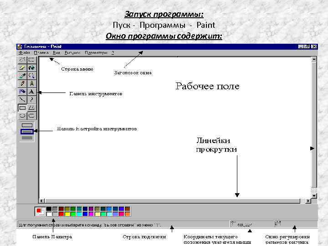328x246 pixels.
Task: Choose the yellow palette swatch
Action: (x=67, y=214)
